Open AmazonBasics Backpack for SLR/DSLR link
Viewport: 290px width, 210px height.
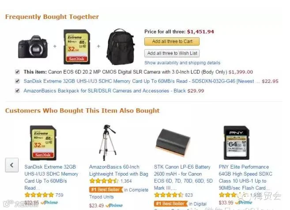[x=105, y=91]
